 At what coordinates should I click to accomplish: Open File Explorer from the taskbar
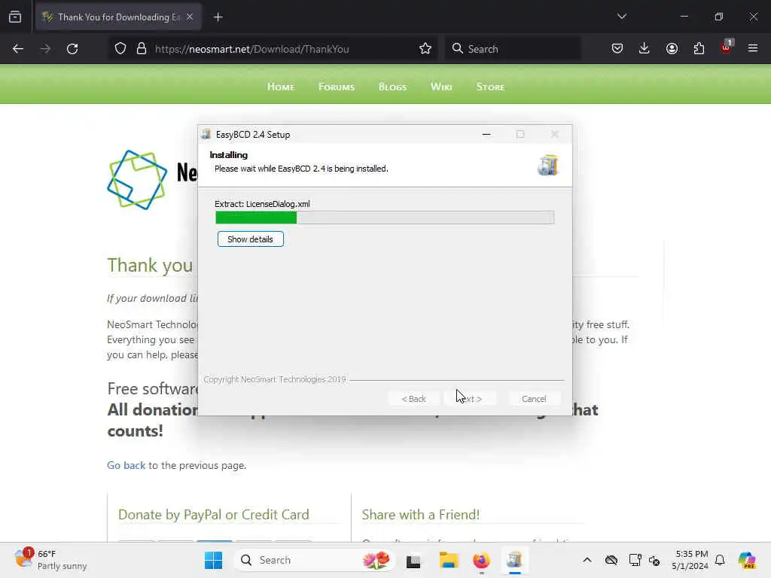[449, 560]
